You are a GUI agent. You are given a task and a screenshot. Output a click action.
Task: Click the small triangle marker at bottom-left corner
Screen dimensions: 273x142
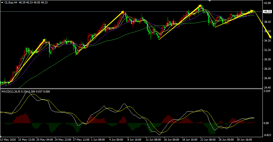pyautogui.click(x=1, y=136)
